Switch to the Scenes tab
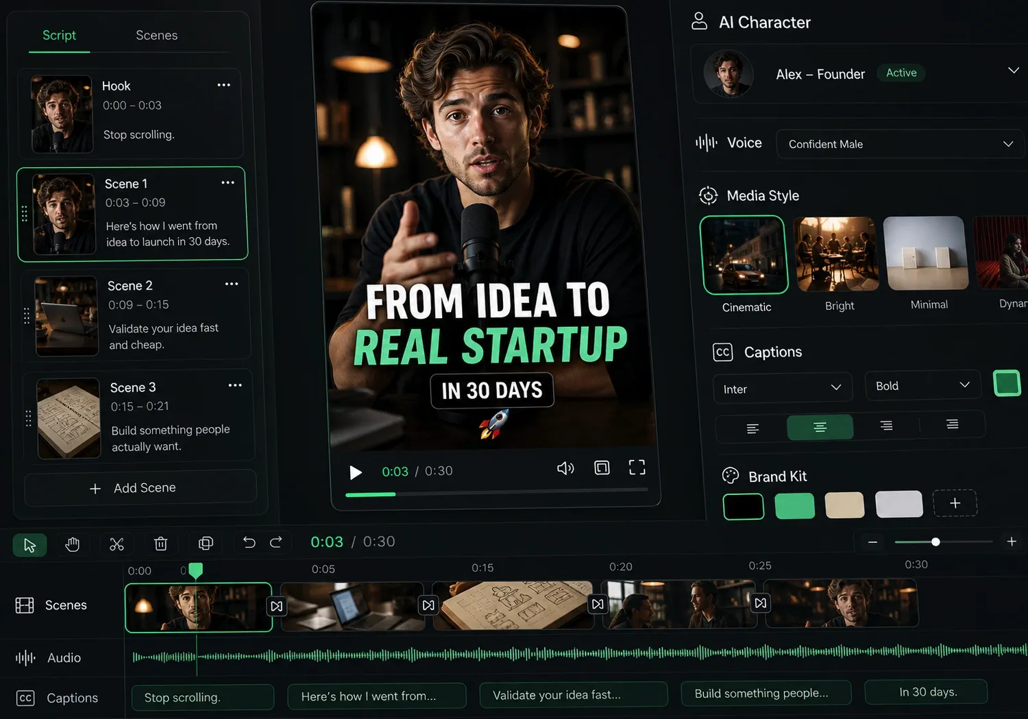The image size is (1028, 719). tap(156, 36)
